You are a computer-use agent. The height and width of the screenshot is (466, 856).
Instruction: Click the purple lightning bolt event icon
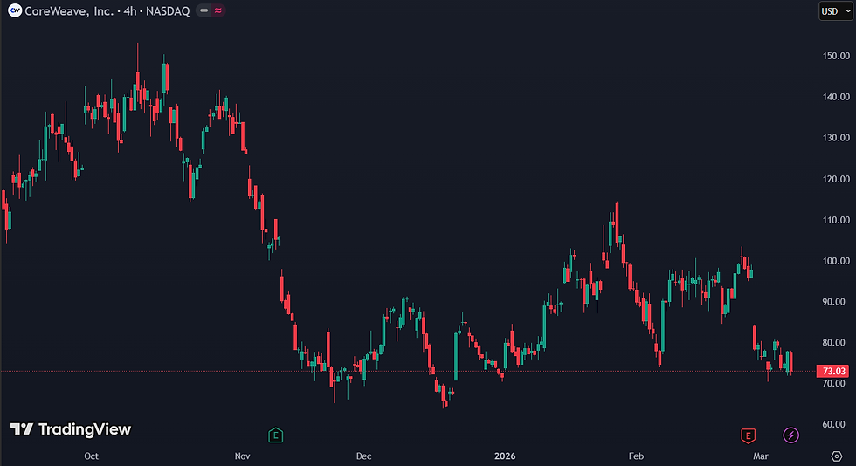[791, 435]
